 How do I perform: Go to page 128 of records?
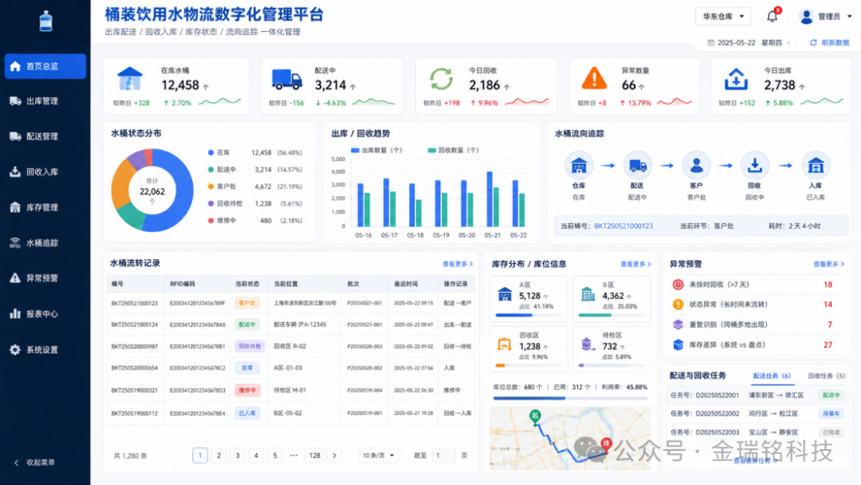(x=315, y=455)
